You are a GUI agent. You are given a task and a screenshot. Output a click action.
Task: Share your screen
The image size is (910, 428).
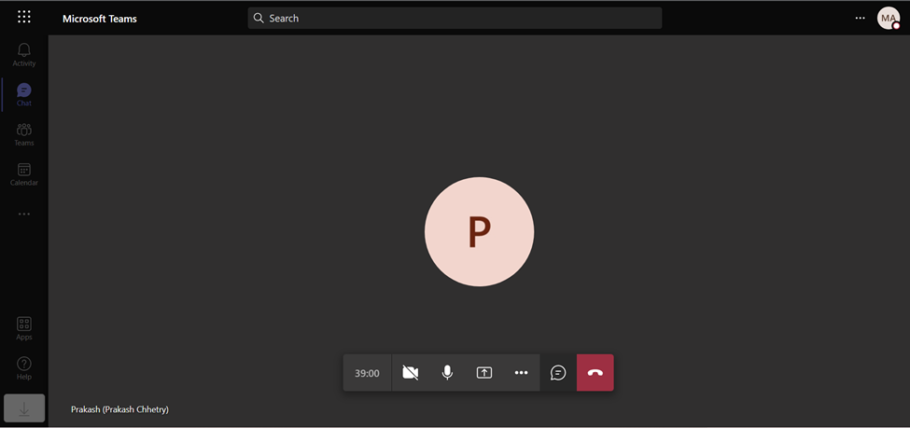[x=484, y=373]
